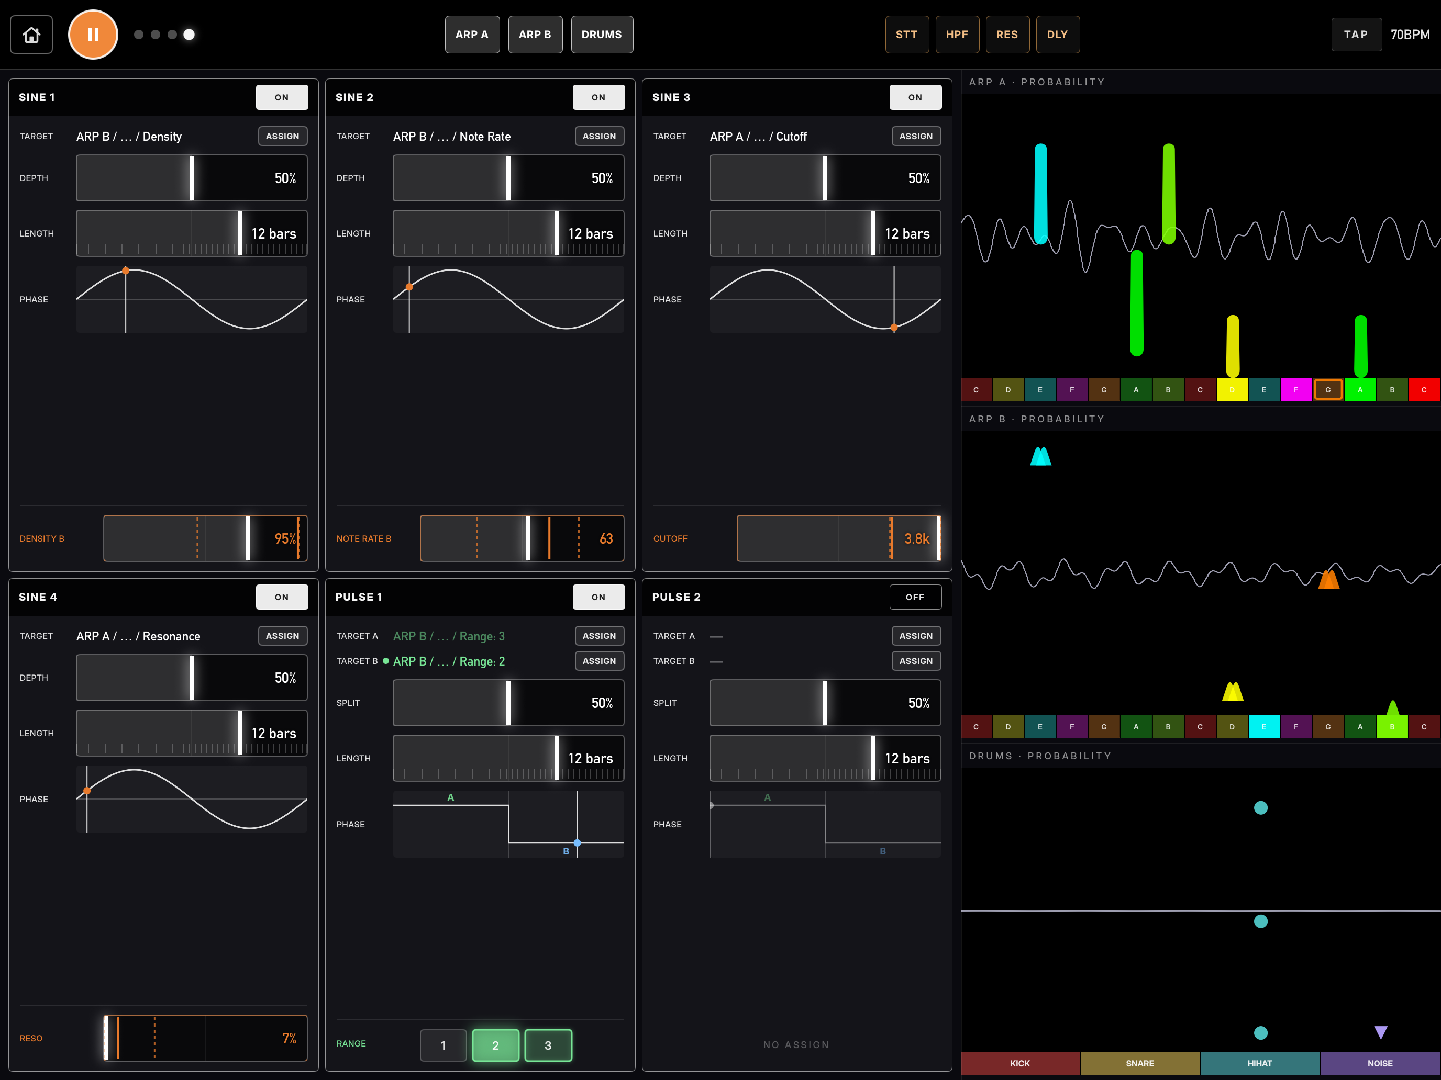Select the SNARE drum lane
The width and height of the screenshot is (1441, 1080).
[x=1140, y=1063]
